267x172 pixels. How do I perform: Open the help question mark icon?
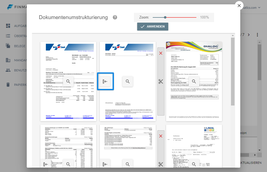pos(115,17)
